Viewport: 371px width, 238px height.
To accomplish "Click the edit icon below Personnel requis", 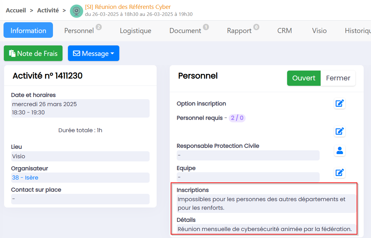I will pos(340,131).
